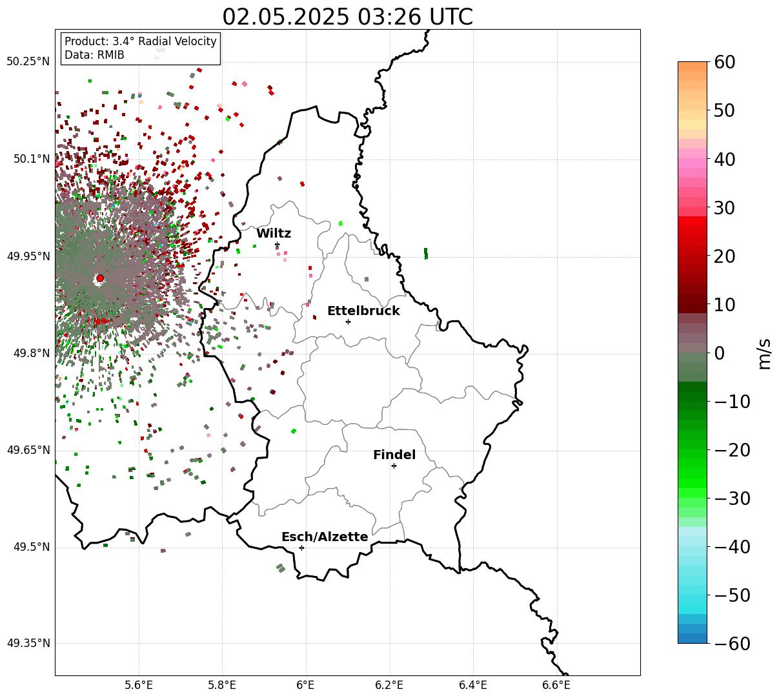Click the colorbar −20 tick label
779x698 pixels.
point(732,449)
